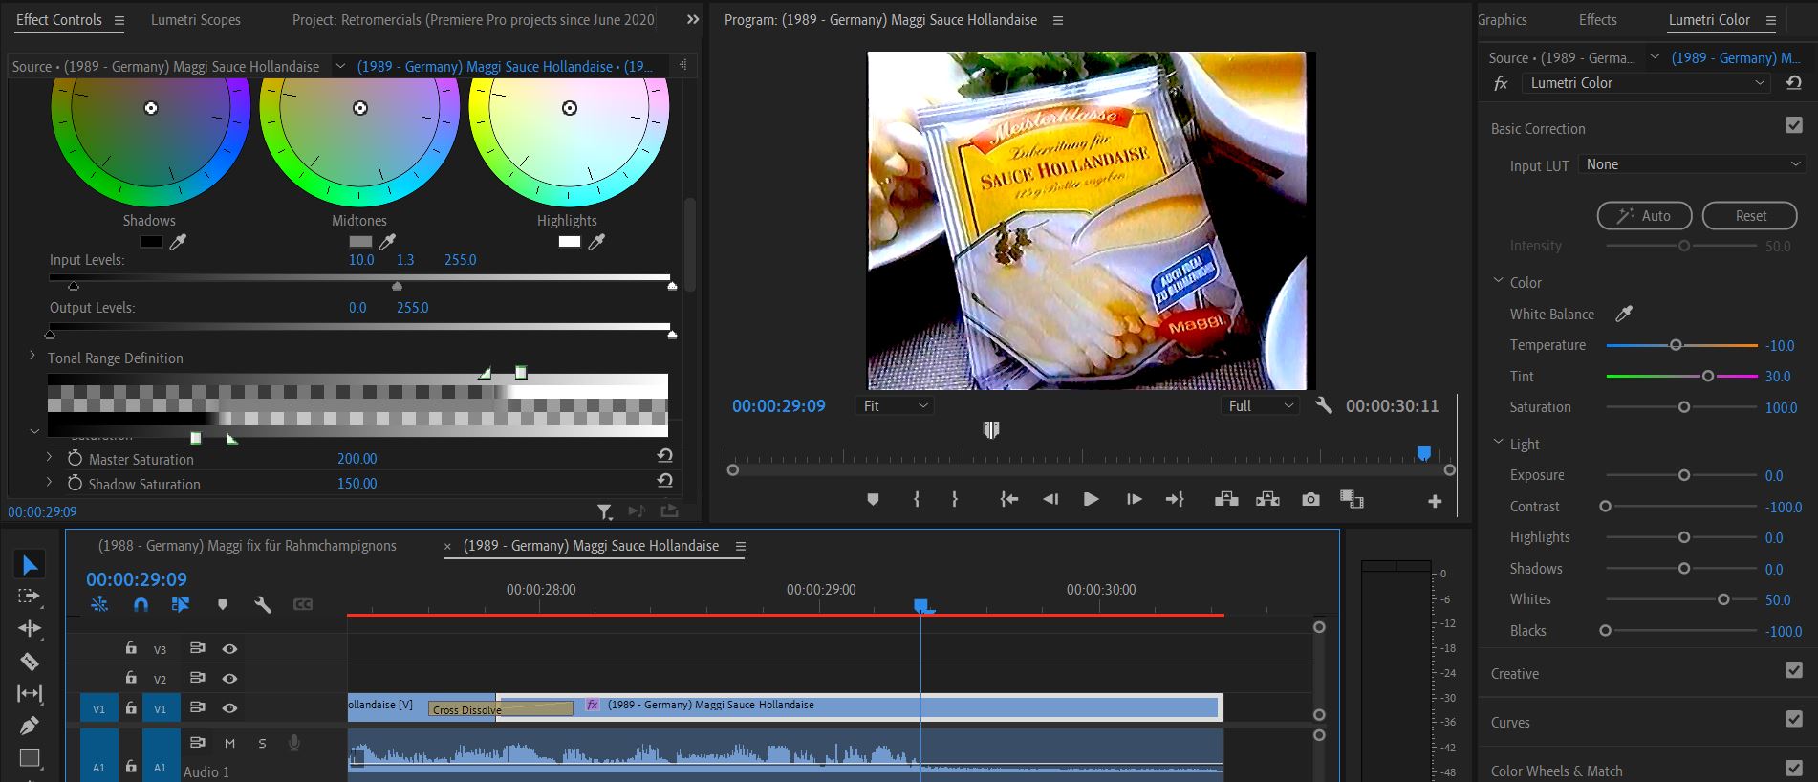Click the Shadows eyedropper
Viewport: 1818px width, 782px height.
point(178,242)
